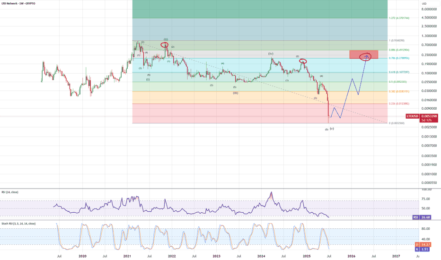The height and width of the screenshot is (260, 441).
Task: Select the (iv) Elliott wave label
Action: (271, 54)
